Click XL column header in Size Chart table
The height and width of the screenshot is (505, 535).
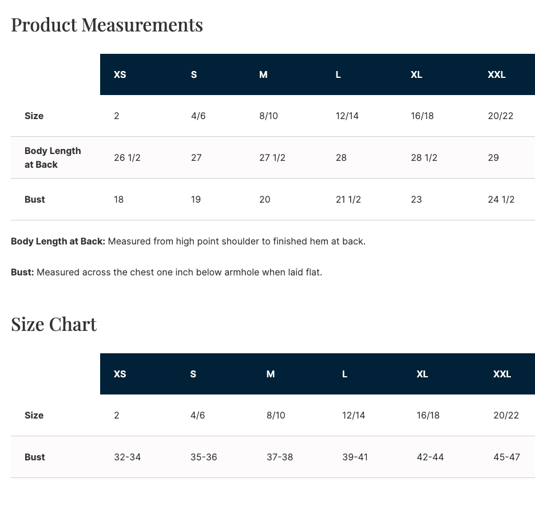(422, 374)
